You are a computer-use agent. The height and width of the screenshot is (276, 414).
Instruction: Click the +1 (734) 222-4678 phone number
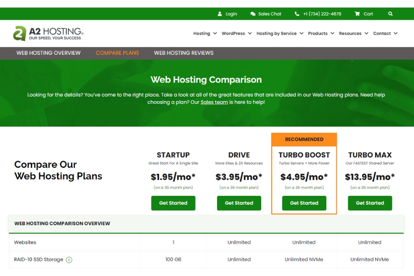pos(322,14)
